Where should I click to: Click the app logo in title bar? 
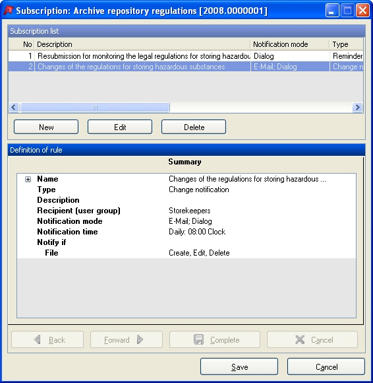click(9, 11)
